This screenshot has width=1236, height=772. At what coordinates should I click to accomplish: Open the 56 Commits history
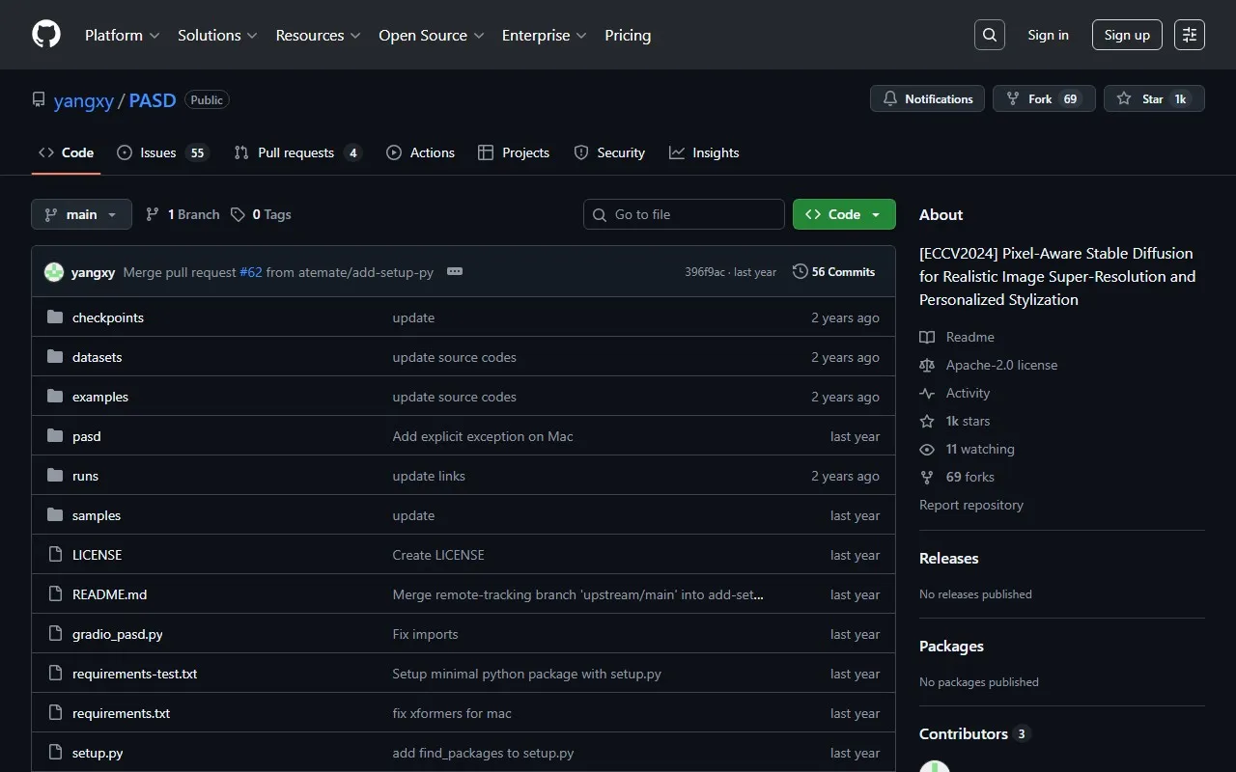(x=833, y=272)
